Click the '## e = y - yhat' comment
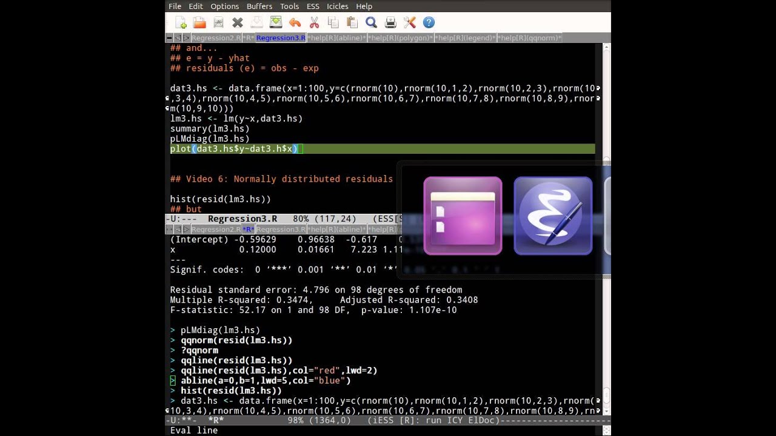This screenshot has height=436, width=776. [x=210, y=58]
